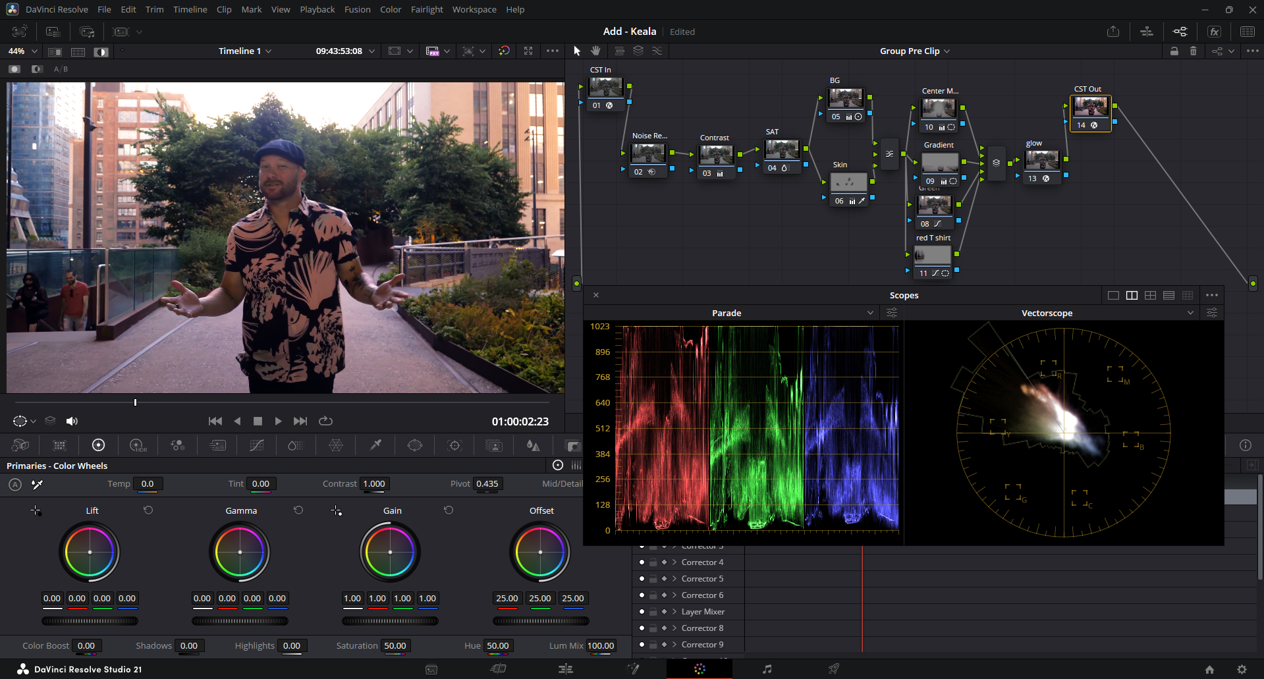
Task: Open the HDR color wheels palette
Action: [x=138, y=446]
